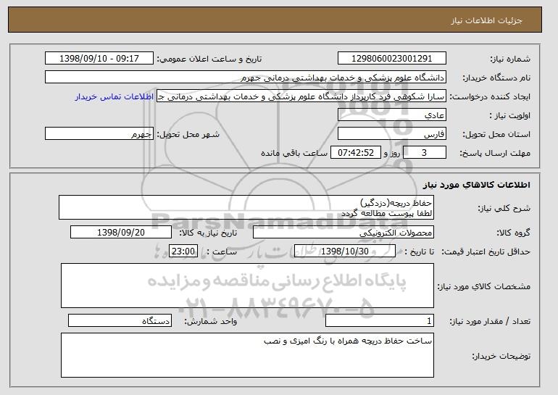This screenshot has height=395, width=558.
Task: Click the label گروه کالا
Action: click(x=513, y=233)
